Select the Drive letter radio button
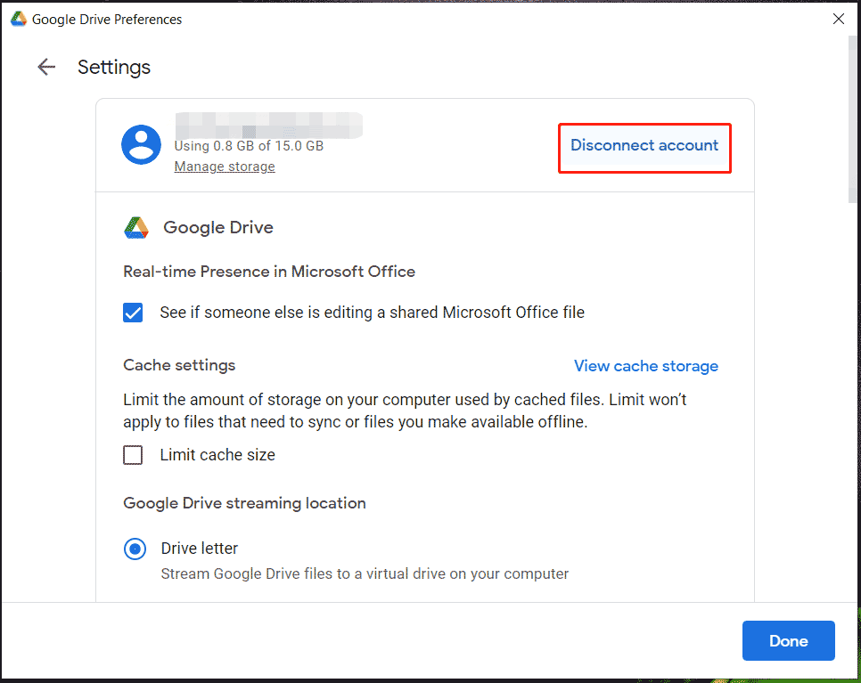The image size is (861, 683). point(135,549)
